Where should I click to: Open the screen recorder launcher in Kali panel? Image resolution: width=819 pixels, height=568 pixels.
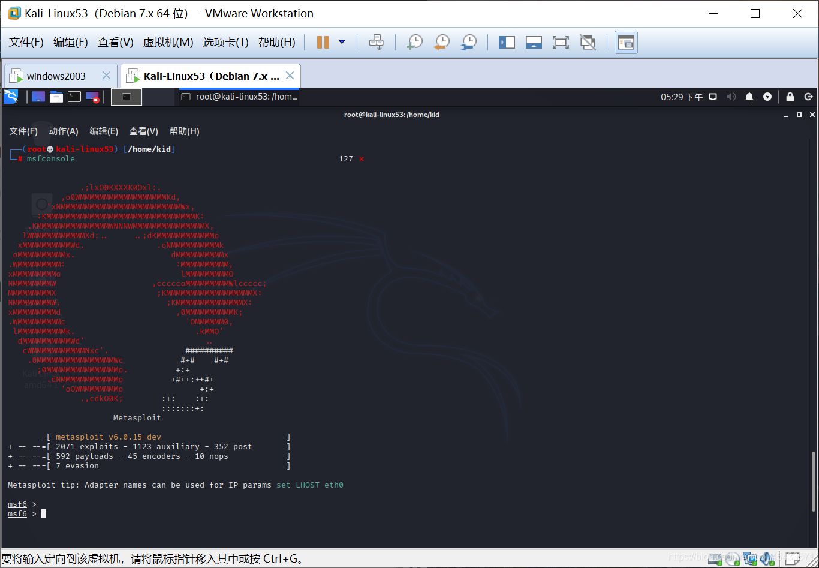click(x=92, y=97)
